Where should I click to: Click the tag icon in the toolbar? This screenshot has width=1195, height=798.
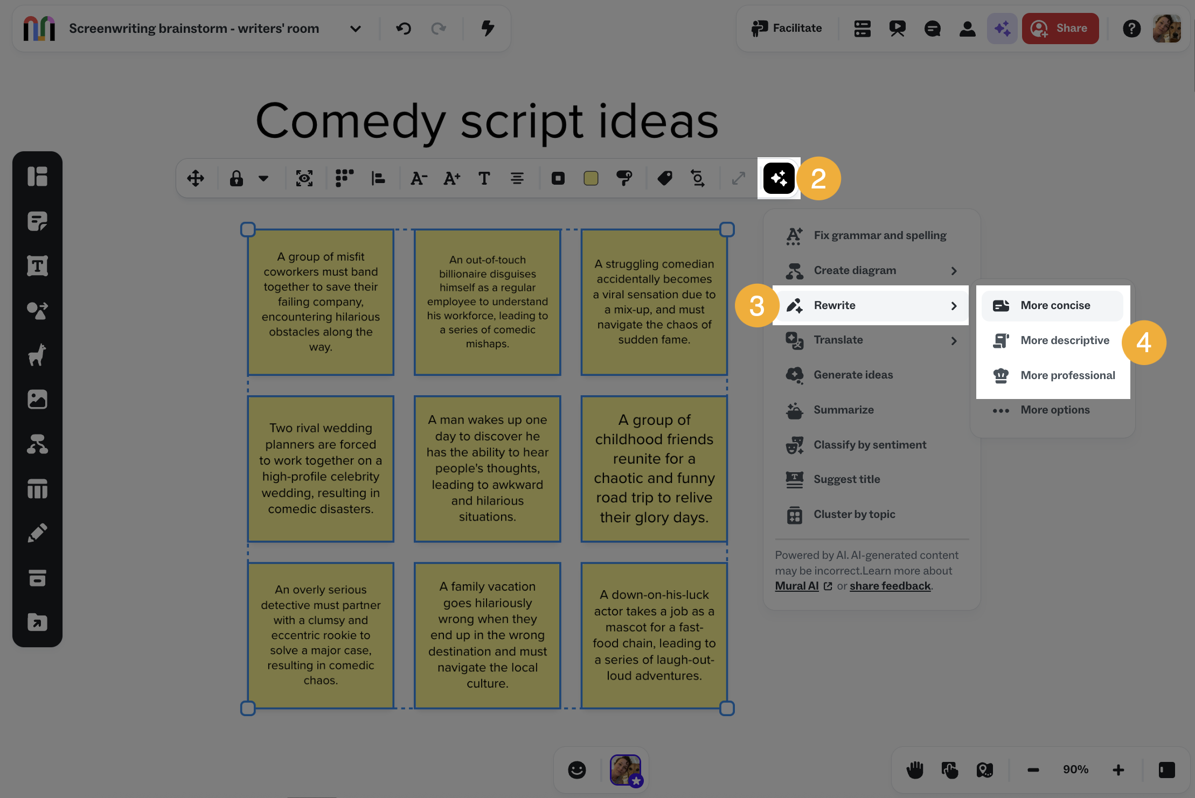coord(665,178)
